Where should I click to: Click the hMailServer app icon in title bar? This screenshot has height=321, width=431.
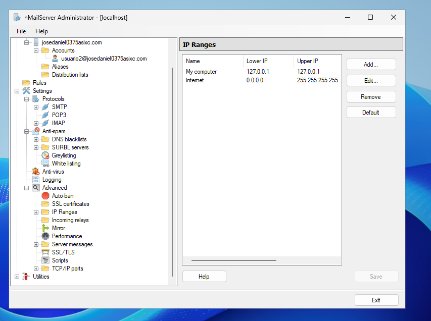coord(17,17)
